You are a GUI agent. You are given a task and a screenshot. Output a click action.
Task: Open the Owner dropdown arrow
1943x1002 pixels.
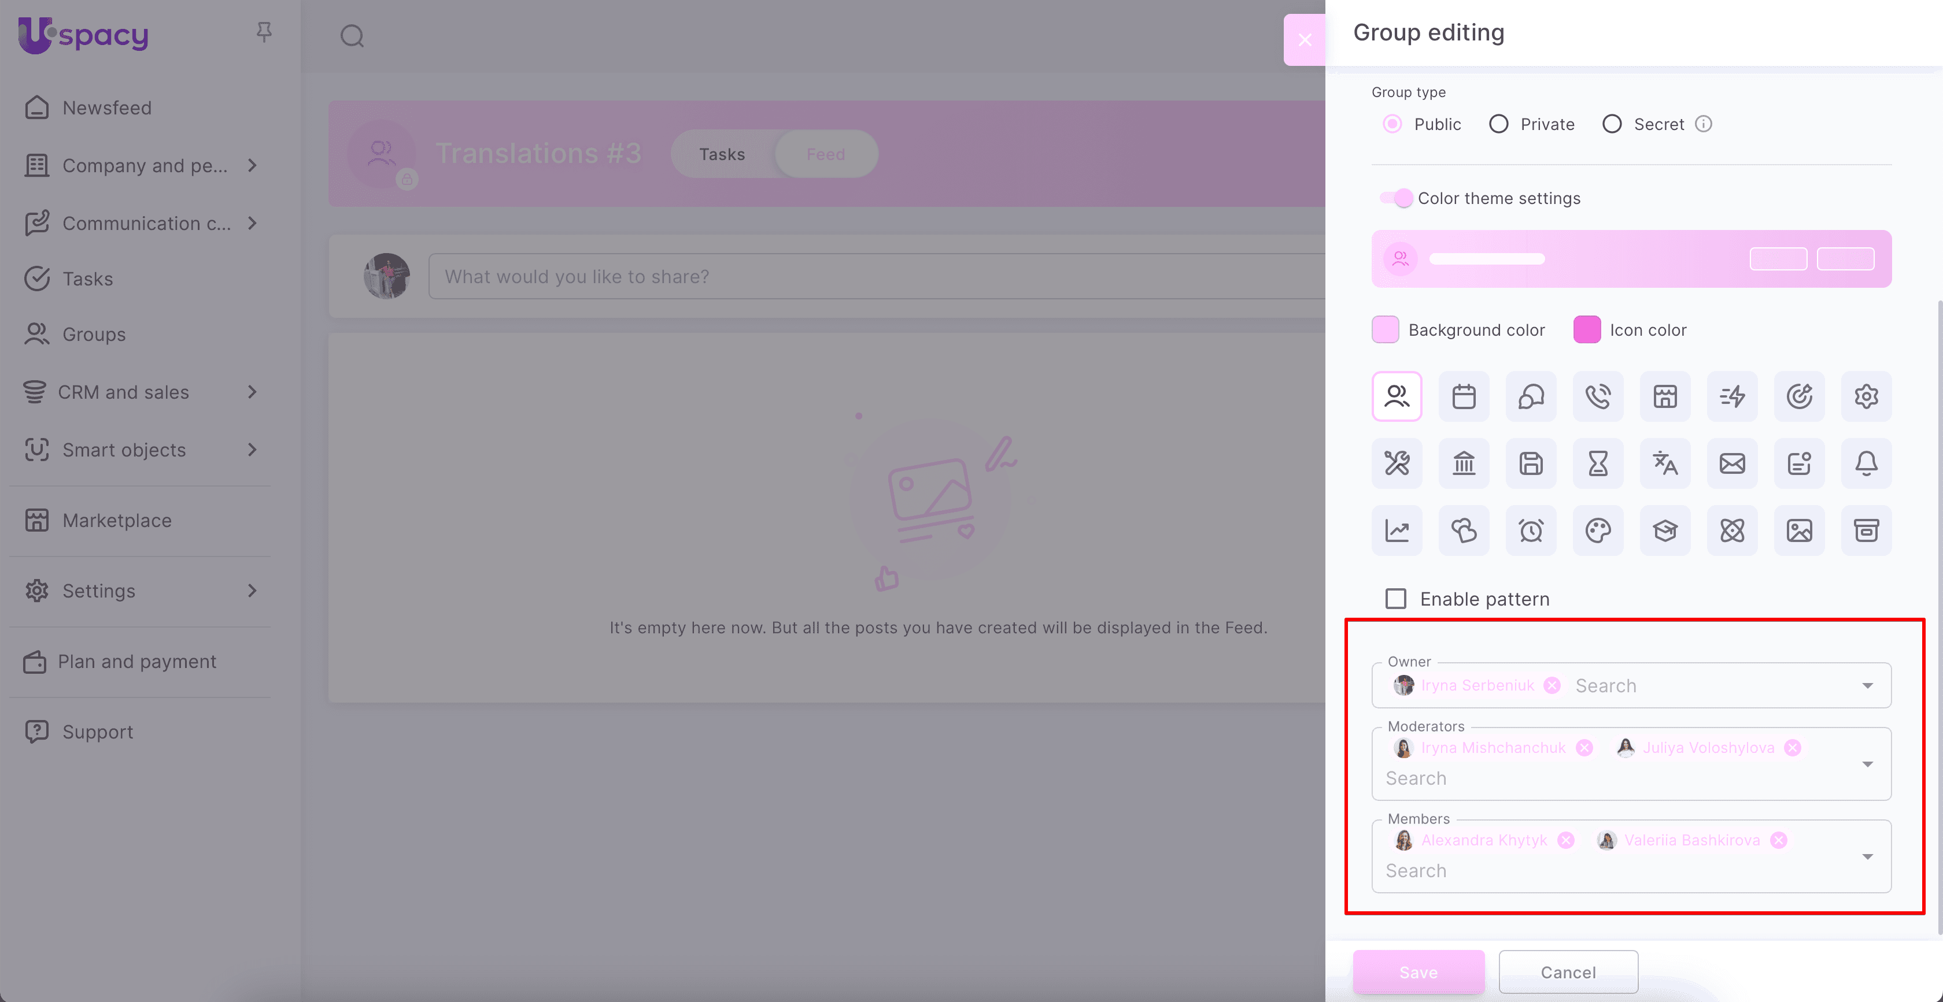(x=1867, y=686)
